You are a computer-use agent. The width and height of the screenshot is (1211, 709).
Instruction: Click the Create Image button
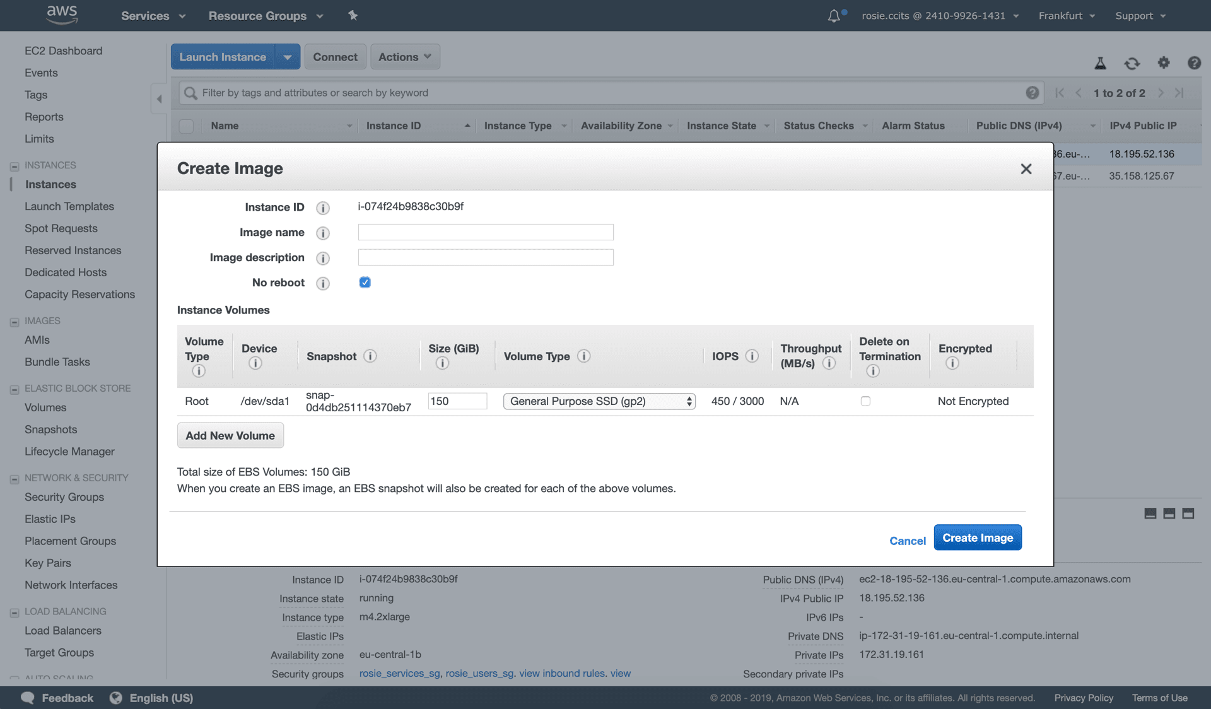[x=978, y=537]
